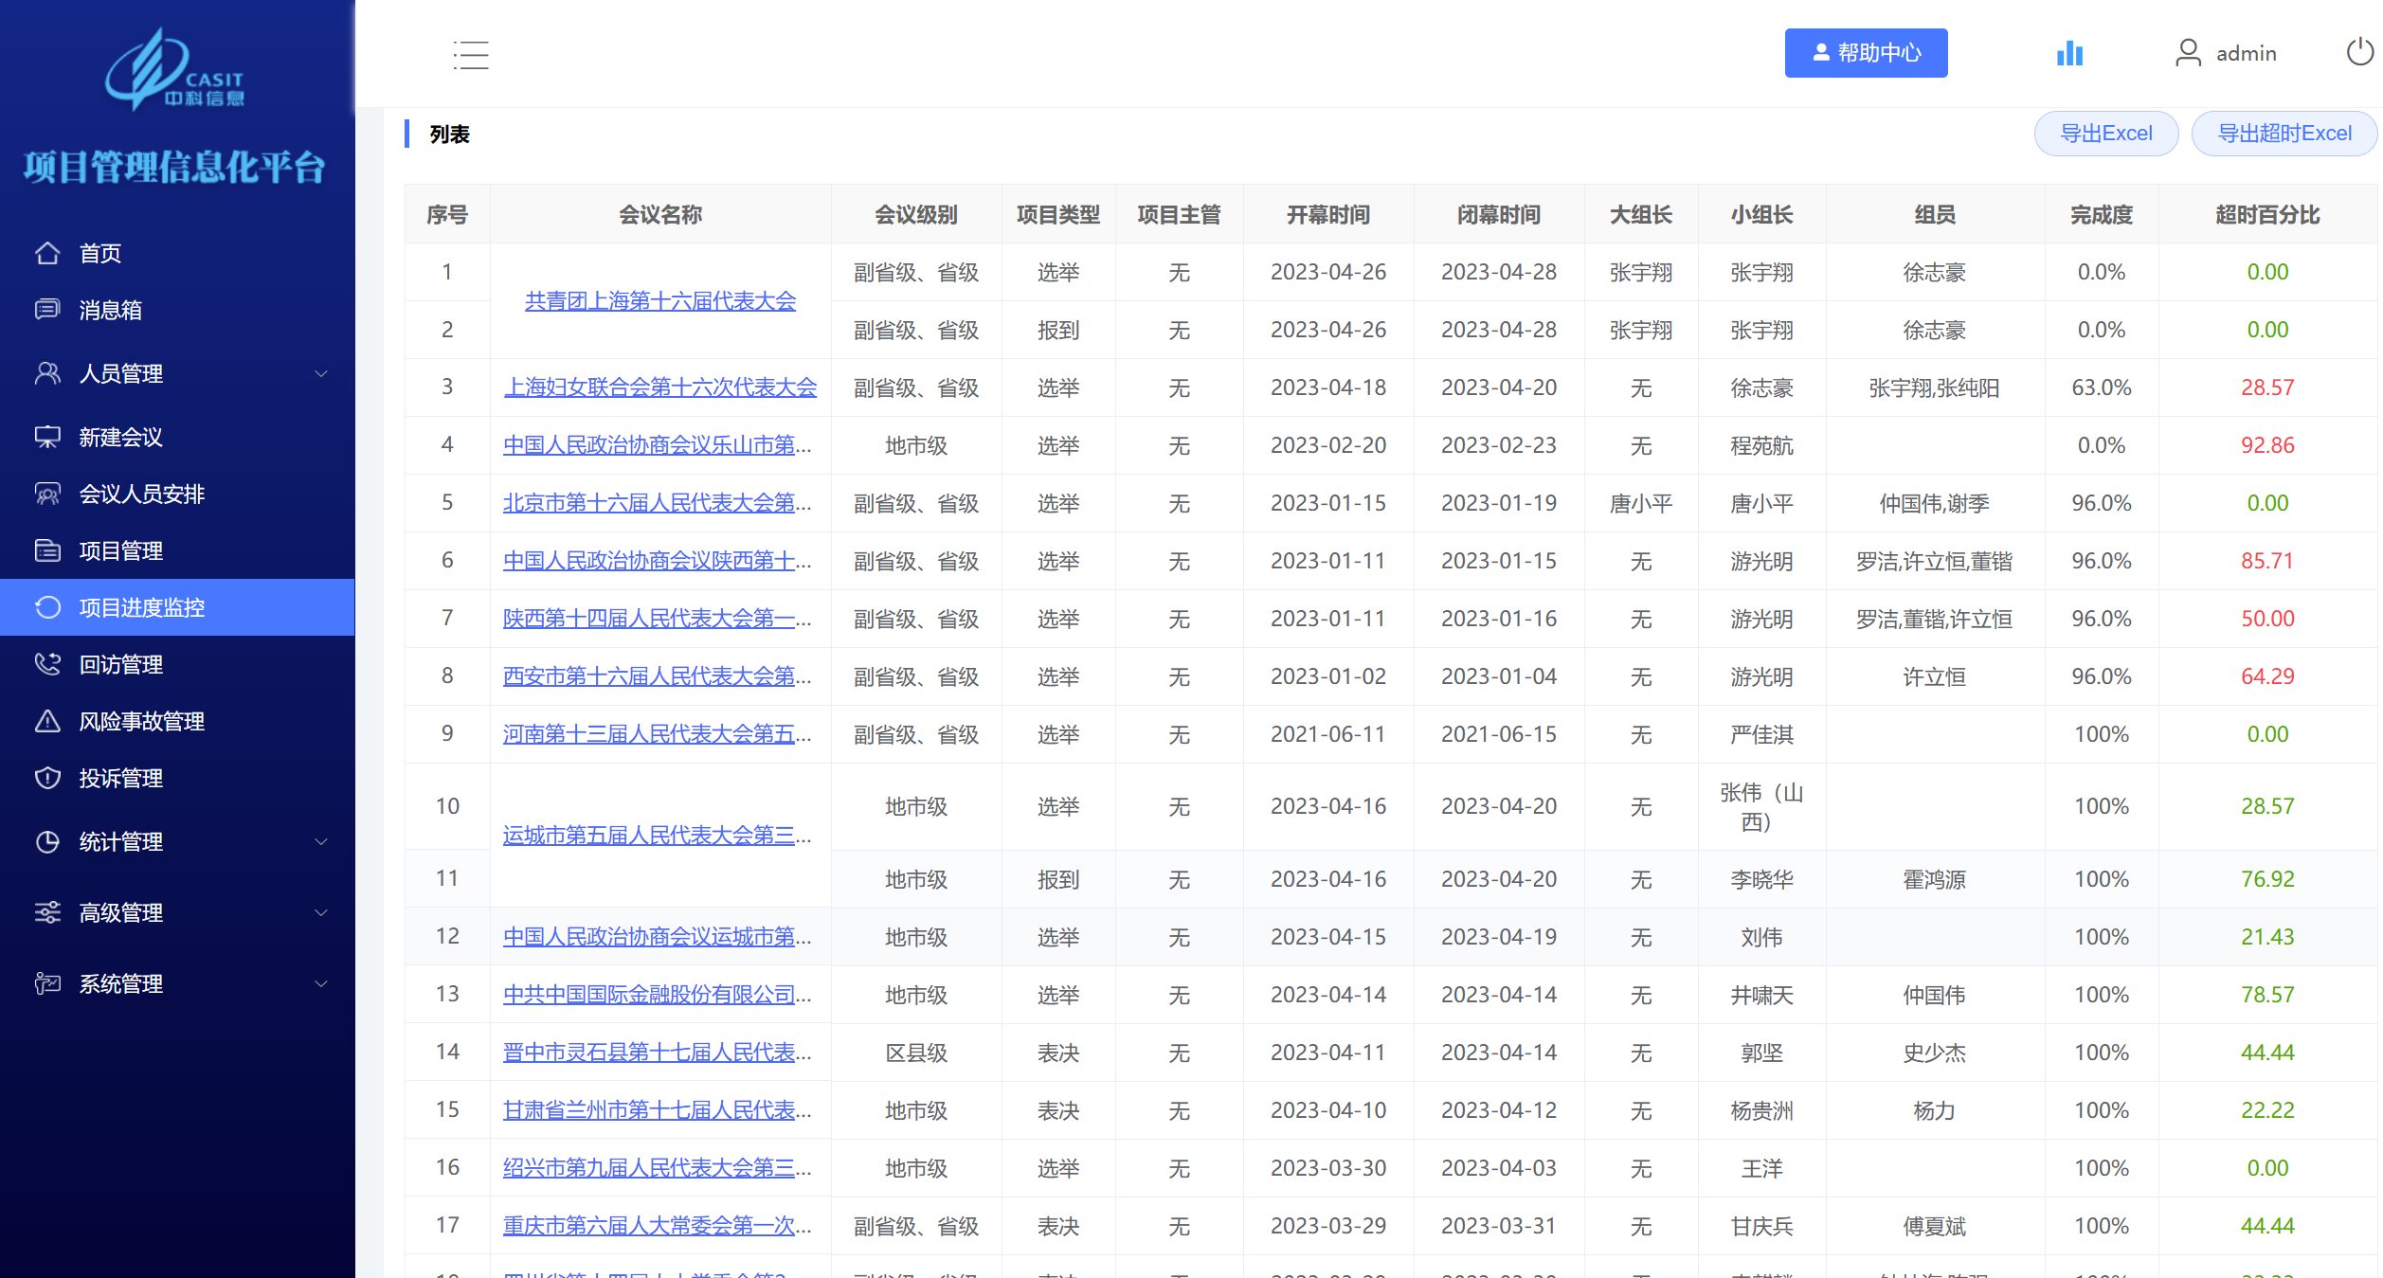Open 陕西第十四届人民代表大会 link
The image size is (2383, 1278).
click(x=657, y=619)
